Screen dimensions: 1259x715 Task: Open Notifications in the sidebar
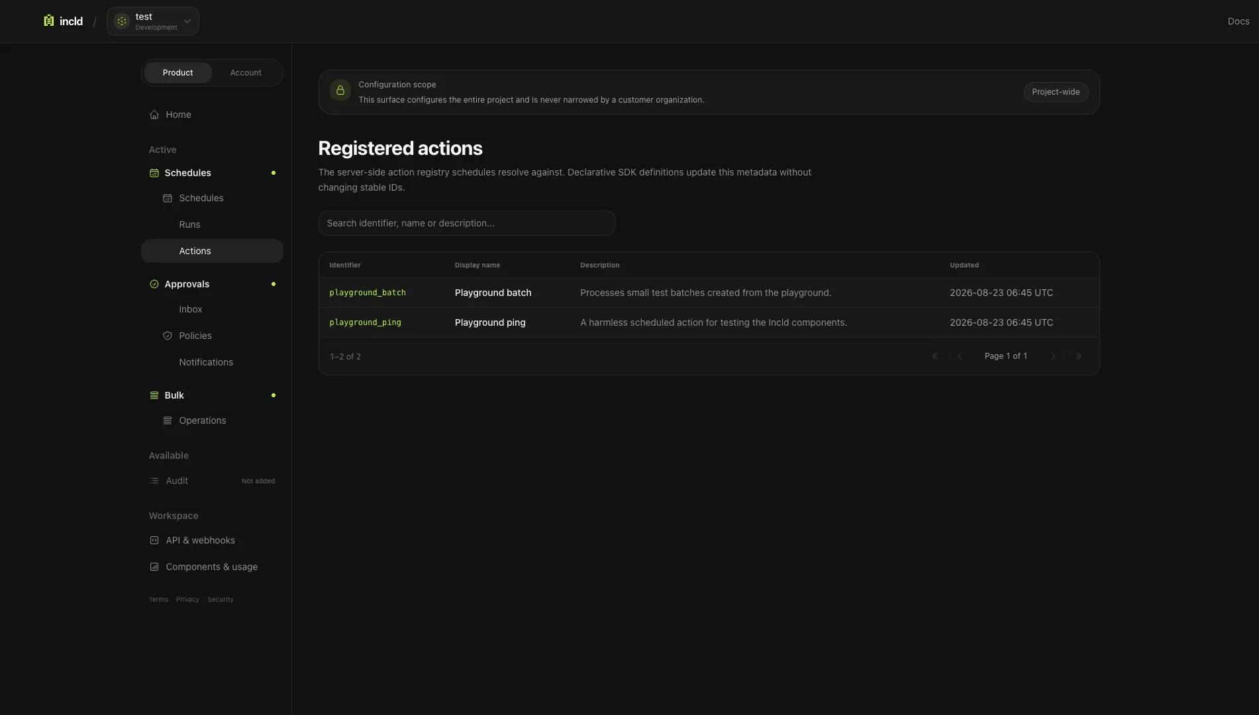[x=212, y=362]
